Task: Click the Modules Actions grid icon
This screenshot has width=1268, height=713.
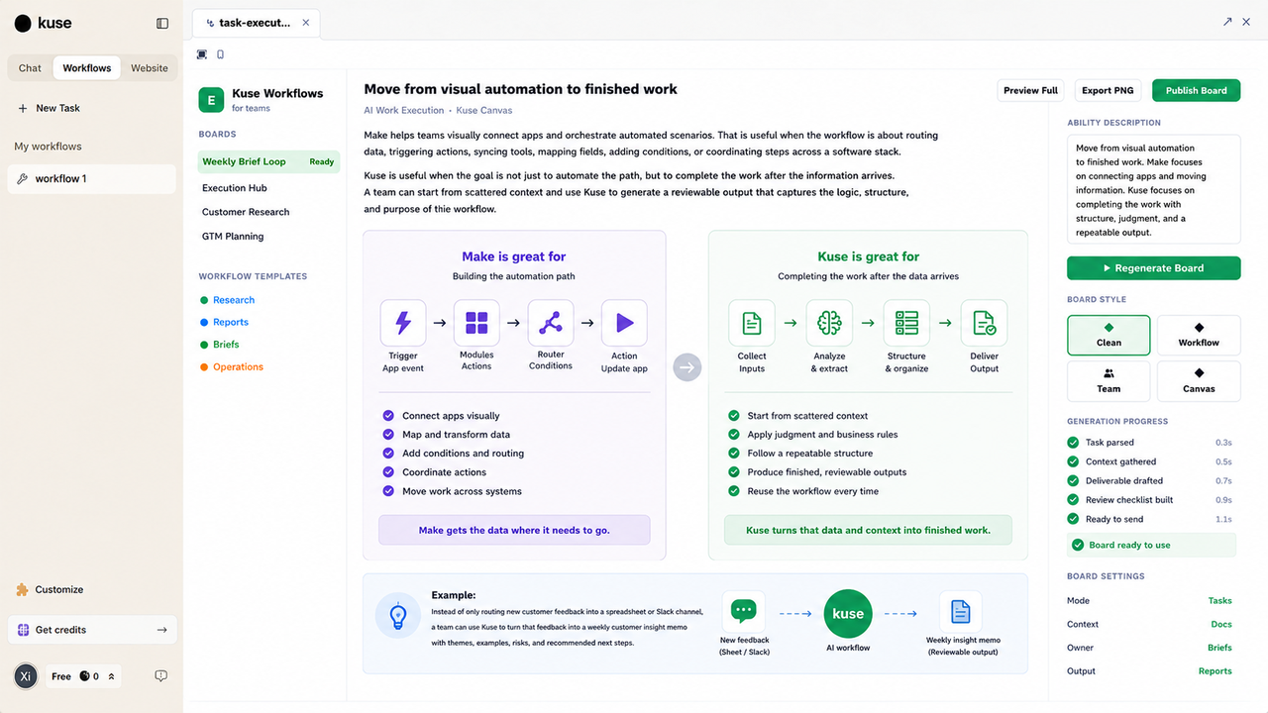Action: [x=476, y=323]
